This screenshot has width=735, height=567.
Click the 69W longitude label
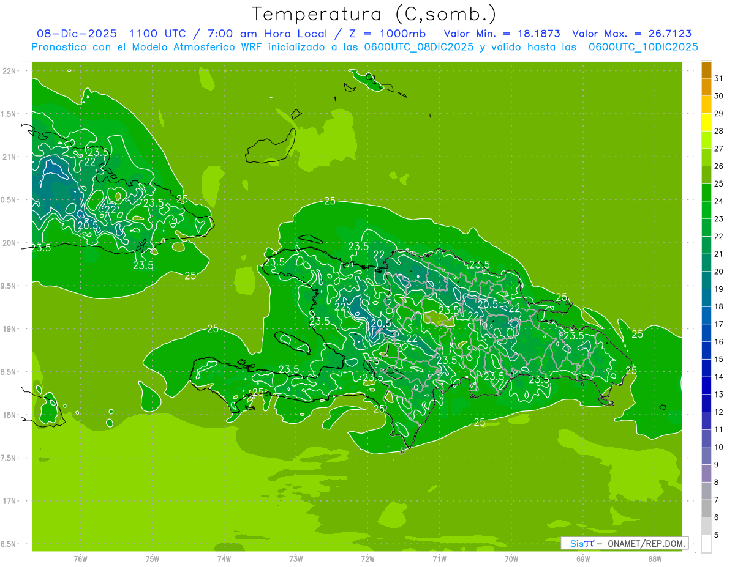coord(583,558)
